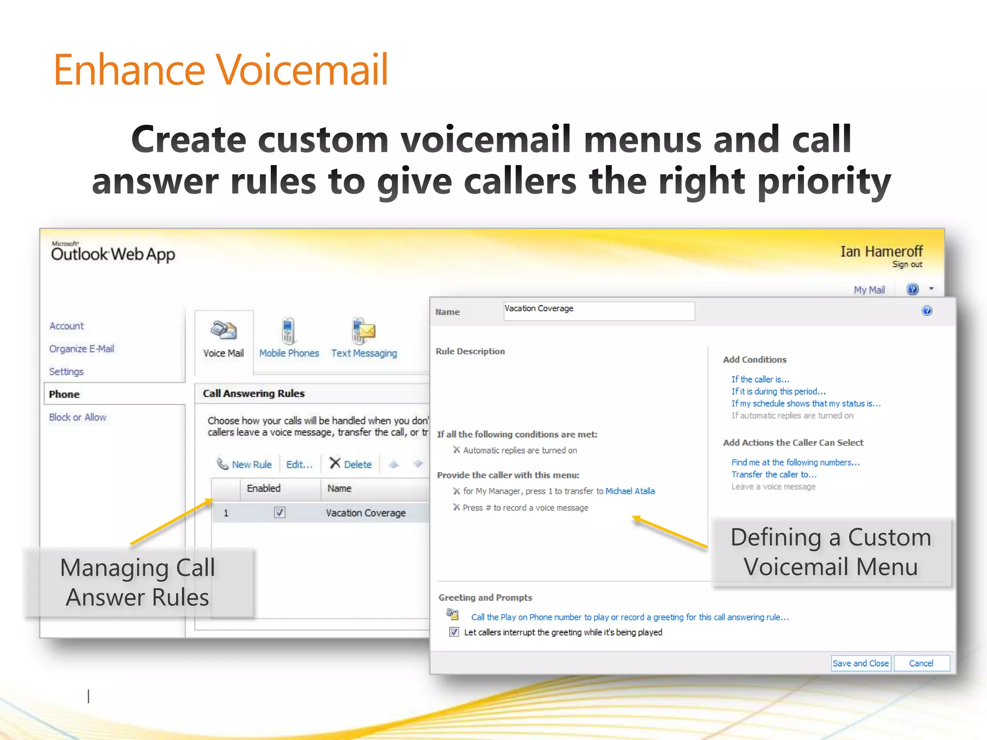
Task: Open Block or Allow in navigation
Action: coord(78,417)
